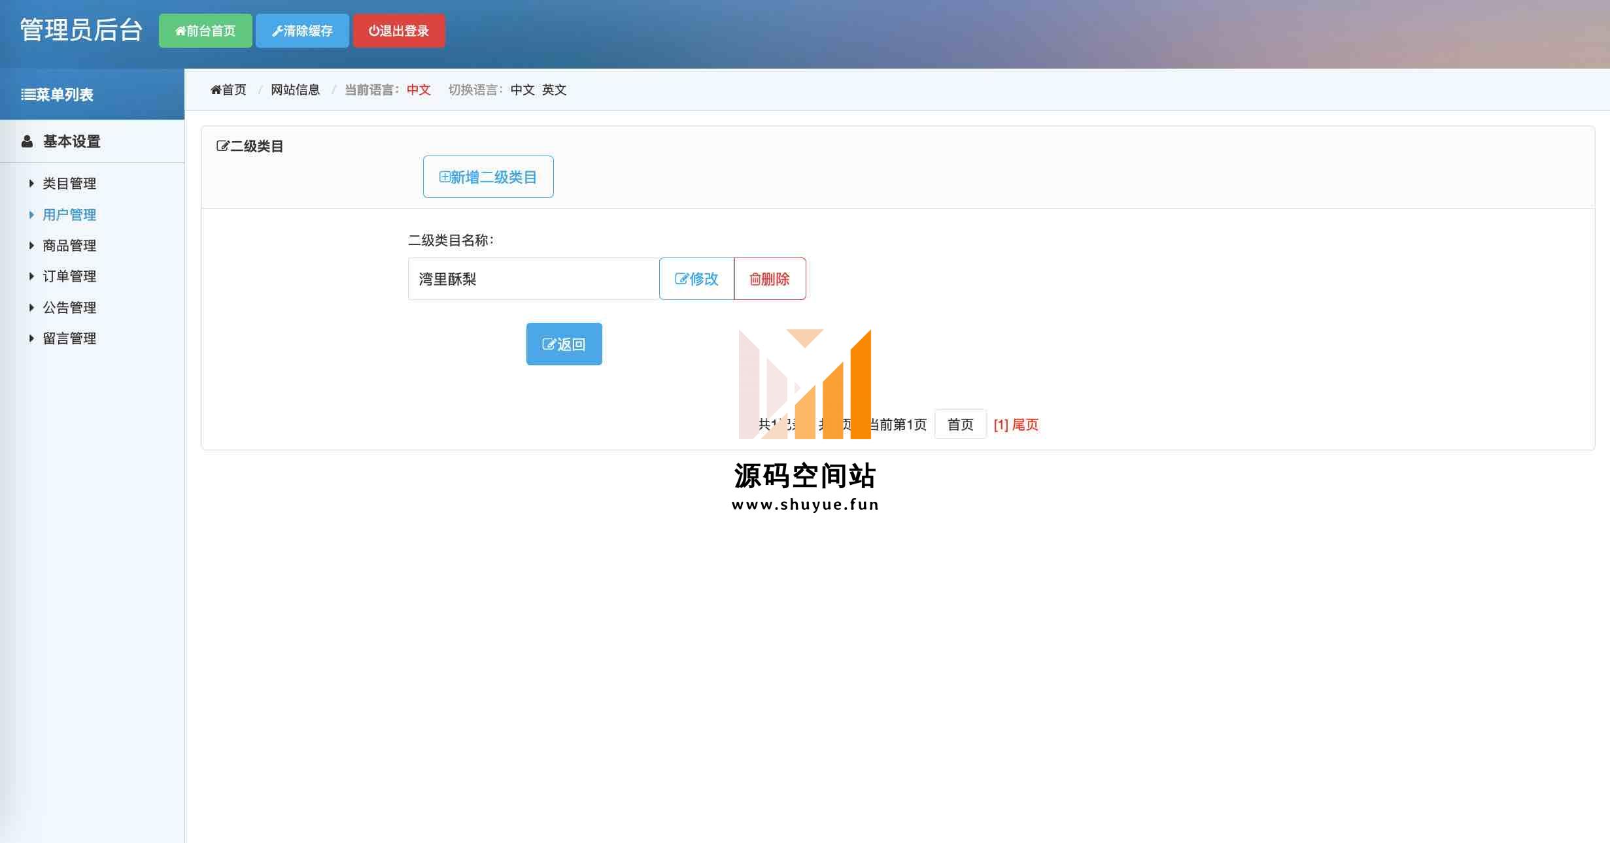This screenshot has width=1610, height=843.
Task: Click 网站信息 breadcrumb link
Action: point(296,90)
